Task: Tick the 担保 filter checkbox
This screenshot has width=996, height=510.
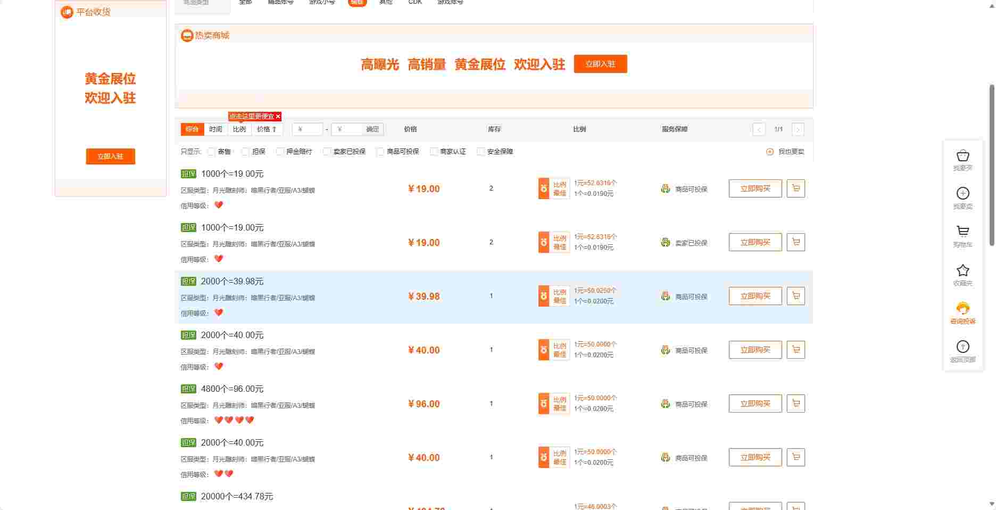Action: click(245, 152)
